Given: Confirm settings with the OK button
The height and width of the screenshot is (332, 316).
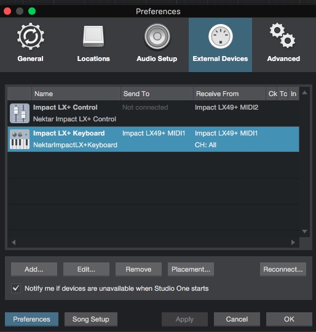Looking at the screenshot, I should click(x=289, y=319).
